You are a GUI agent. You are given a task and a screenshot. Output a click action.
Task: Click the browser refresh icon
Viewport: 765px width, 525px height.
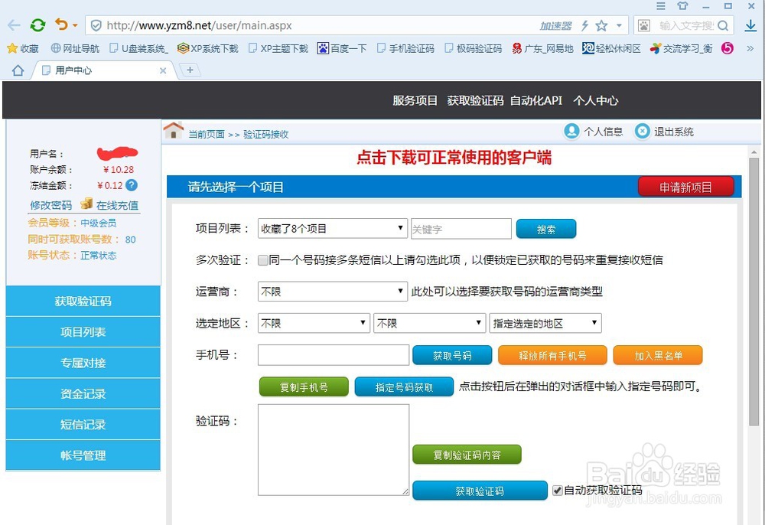[37, 24]
